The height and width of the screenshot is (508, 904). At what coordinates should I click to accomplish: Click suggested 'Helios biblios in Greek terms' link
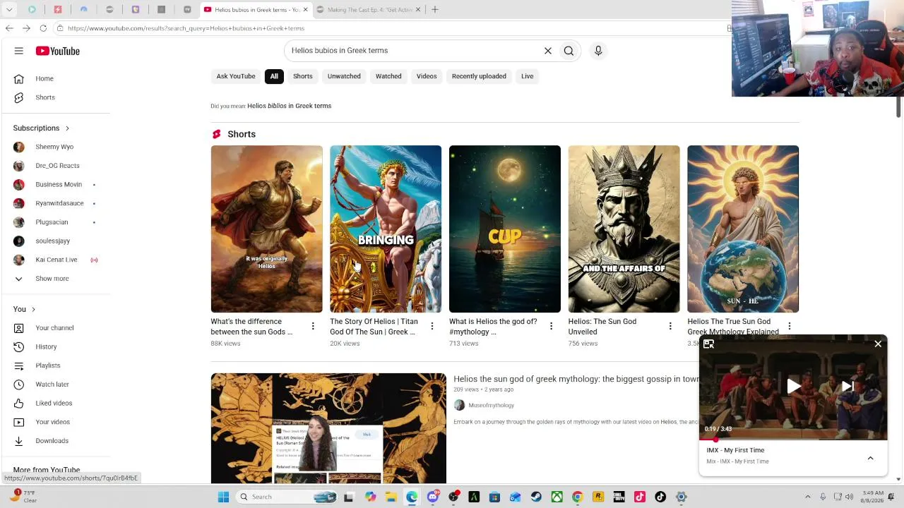289,106
